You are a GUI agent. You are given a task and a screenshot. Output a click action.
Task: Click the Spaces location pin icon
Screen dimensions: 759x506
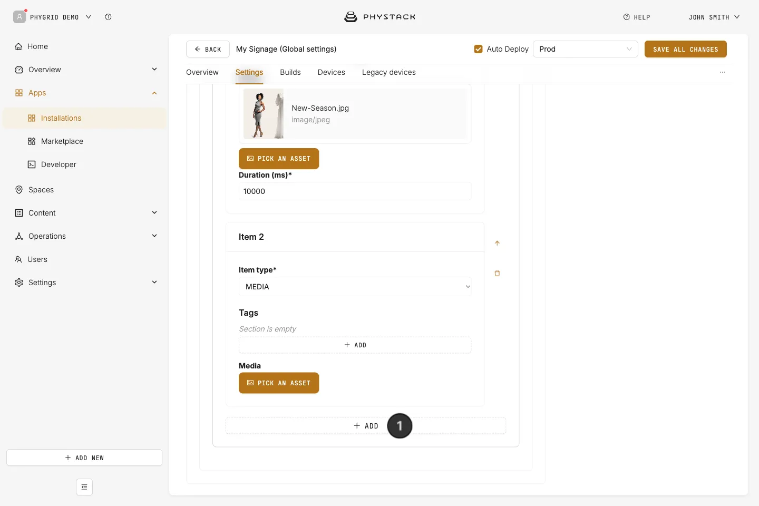19,190
